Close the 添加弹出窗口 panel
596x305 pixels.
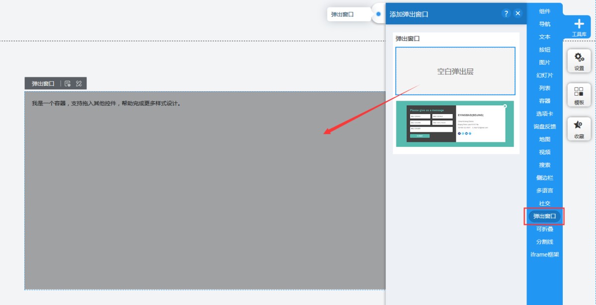pyautogui.click(x=518, y=14)
